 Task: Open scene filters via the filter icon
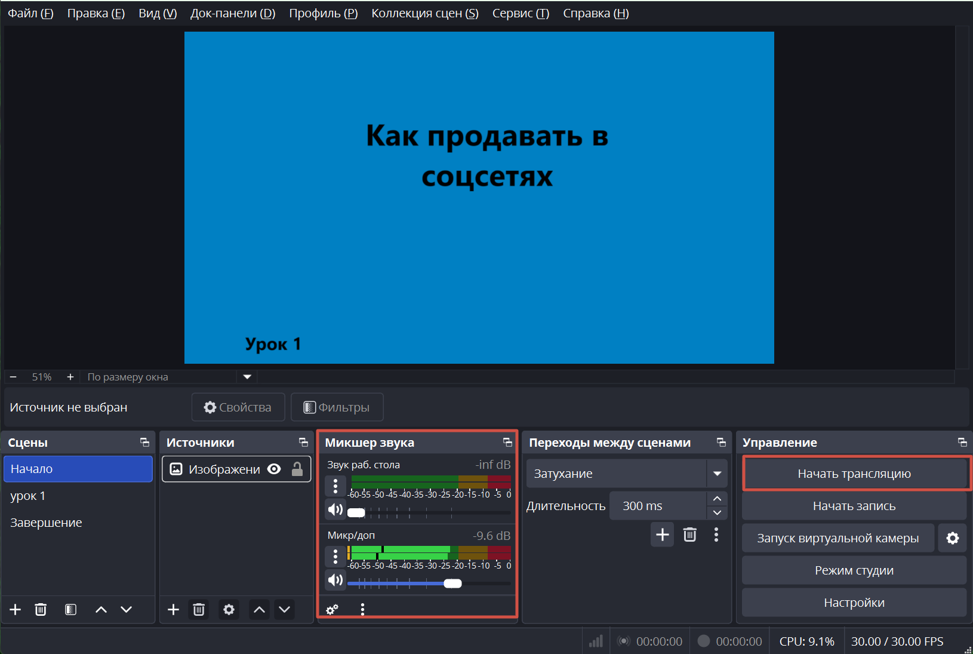click(x=70, y=609)
